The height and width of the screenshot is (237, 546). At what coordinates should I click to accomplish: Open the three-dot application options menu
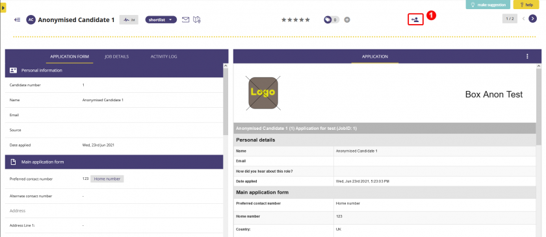click(527, 56)
